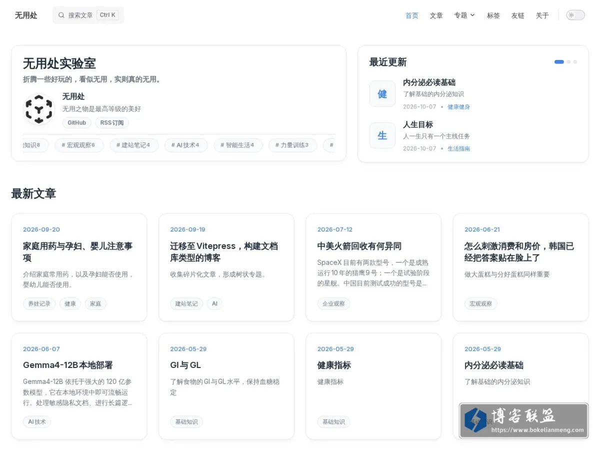The height and width of the screenshot is (450, 600).
Task: Click the 2026-07-12 date text
Action: click(335, 229)
